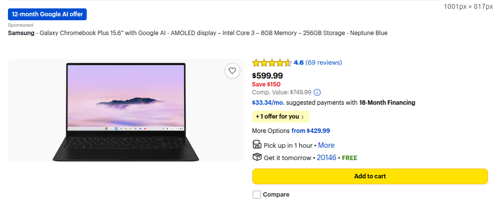Save laptop with the heart icon
Viewport: 496px width, 207px height.
point(232,71)
